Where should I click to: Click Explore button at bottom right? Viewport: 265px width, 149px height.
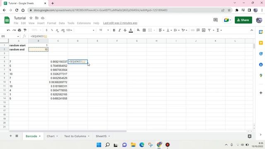click(250, 136)
